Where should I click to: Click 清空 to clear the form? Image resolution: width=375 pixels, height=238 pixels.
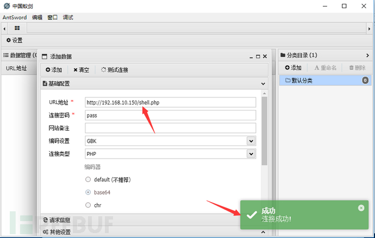pos(82,70)
